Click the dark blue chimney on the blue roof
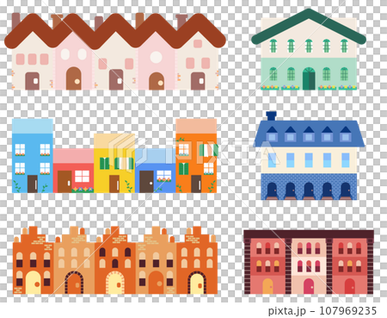 point(271,116)
